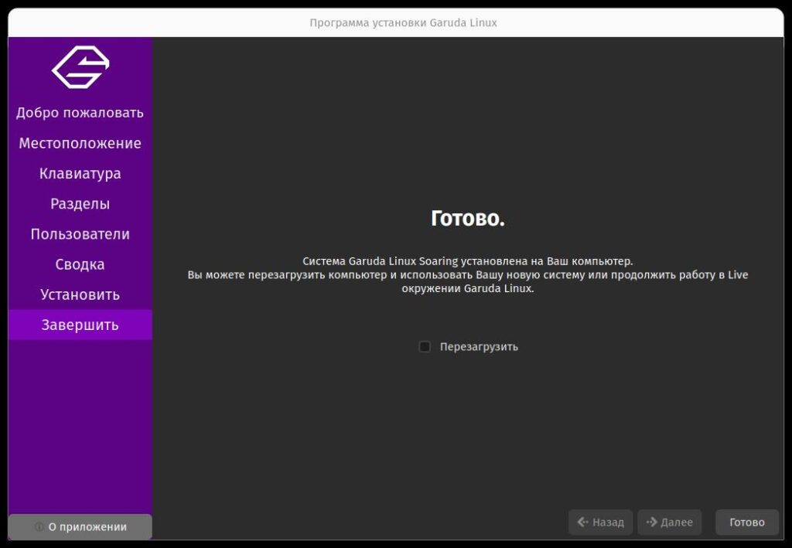Click the Назад button
792x548 pixels.
coord(600,522)
